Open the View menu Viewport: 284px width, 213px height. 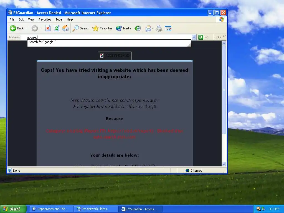click(x=31, y=19)
